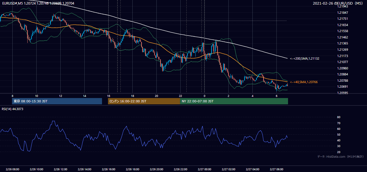367x172 pixels.
Task: Click the RSI(14) 44.3073 indicator label
Action: click(x=12, y=109)
